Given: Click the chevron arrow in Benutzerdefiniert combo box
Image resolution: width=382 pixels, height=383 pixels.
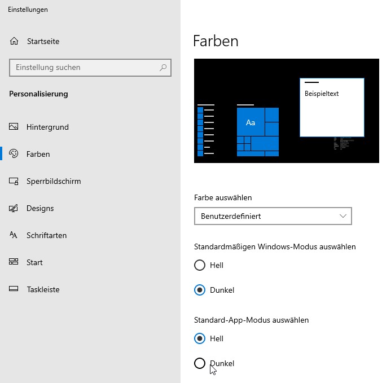Looking at the screenshot, I should pyautogui.click(x=343, y=216).
